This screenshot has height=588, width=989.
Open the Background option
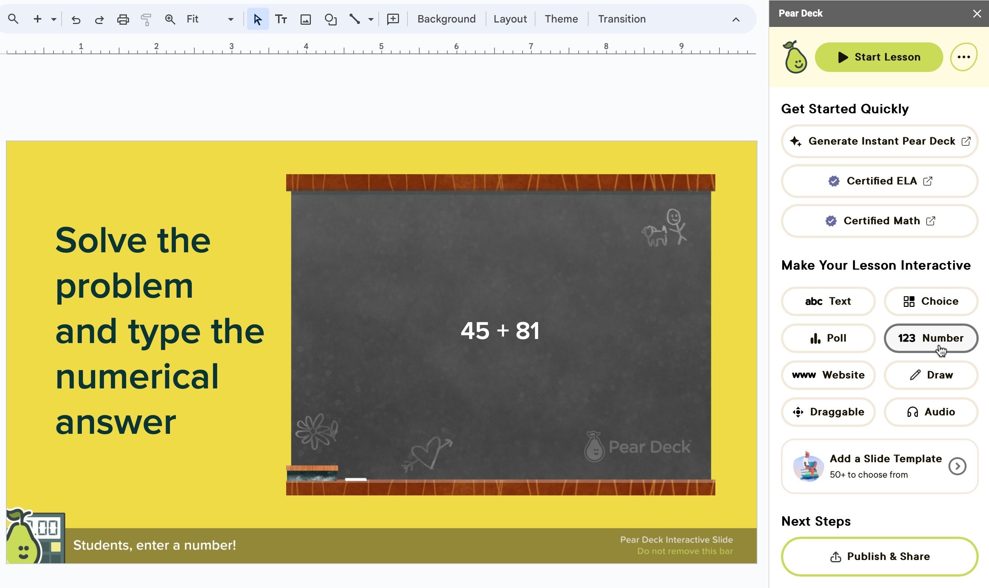pos(446,19)
